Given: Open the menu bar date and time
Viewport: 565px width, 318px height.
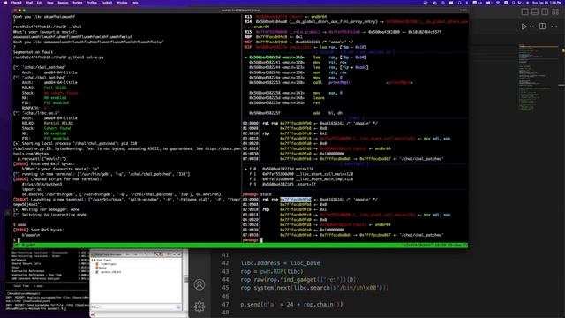Looking at the screenshot, I should 546,3.
